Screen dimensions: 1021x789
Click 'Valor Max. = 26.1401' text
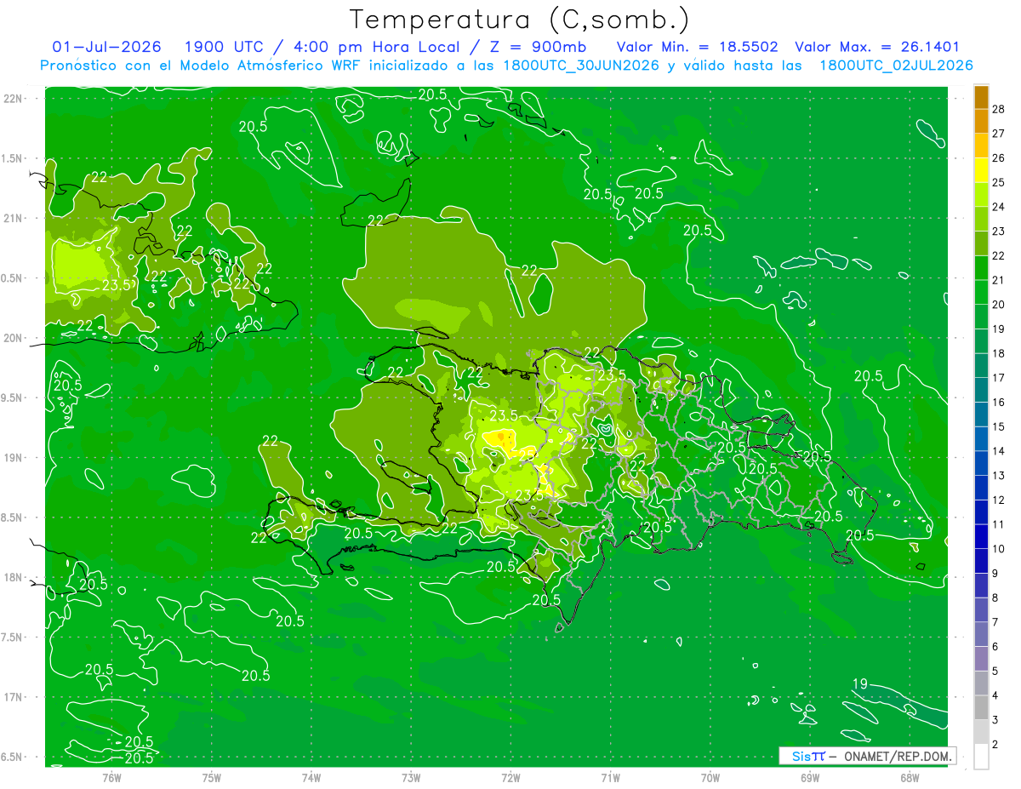click(876, 47)
